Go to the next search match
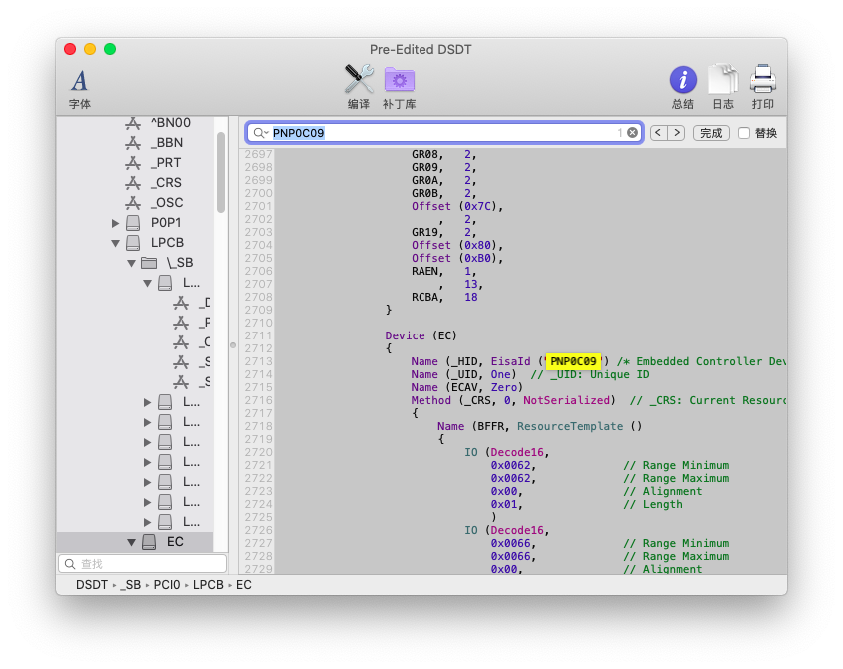Viewport: 843px width, 669px height. click(676, 133)
